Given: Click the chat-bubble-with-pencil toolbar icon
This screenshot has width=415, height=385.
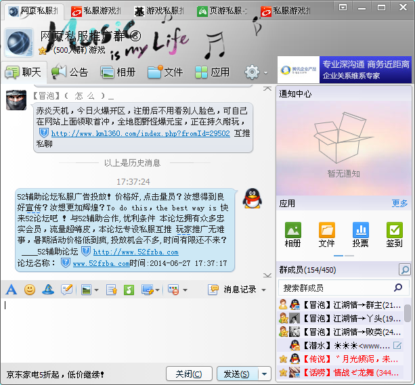Looking at the screenshot, I should click(67, 290).
